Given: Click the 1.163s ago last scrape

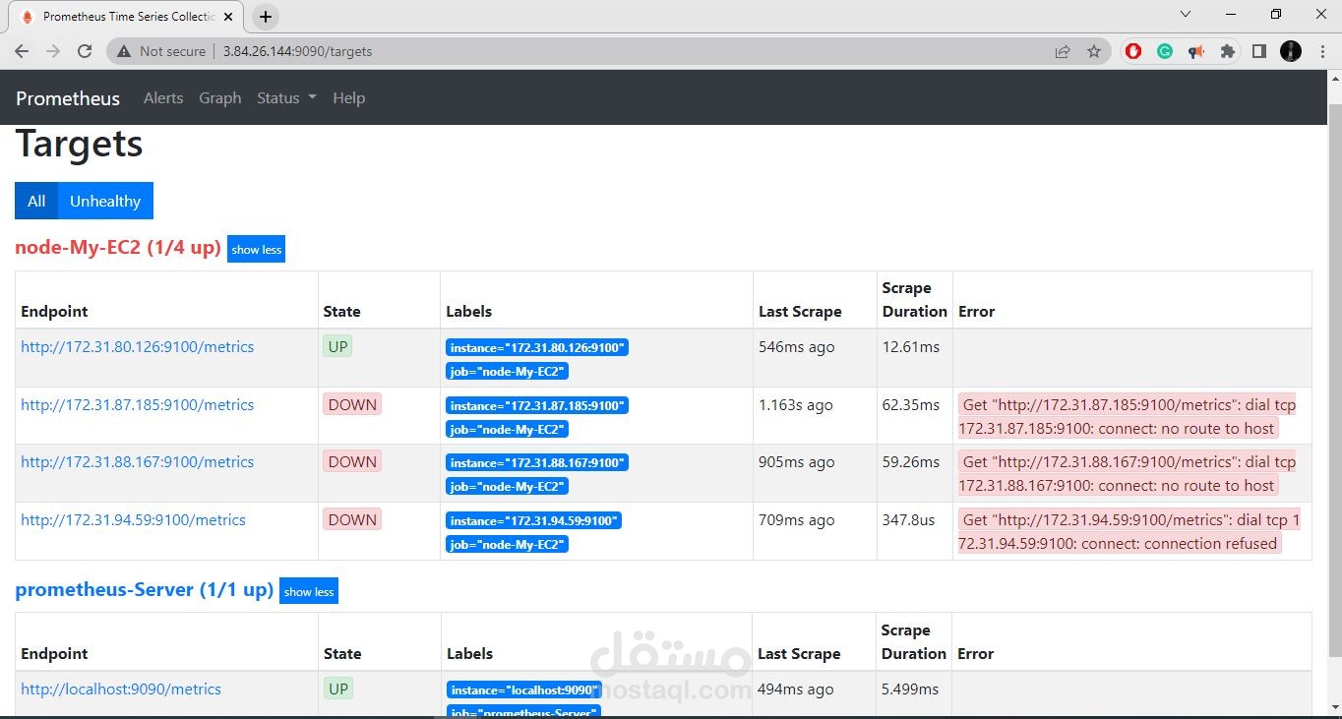Looking at the screenshot, I should 795,405.
